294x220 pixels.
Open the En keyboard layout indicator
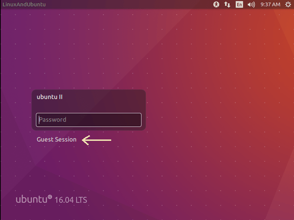(x=239, y=4)
